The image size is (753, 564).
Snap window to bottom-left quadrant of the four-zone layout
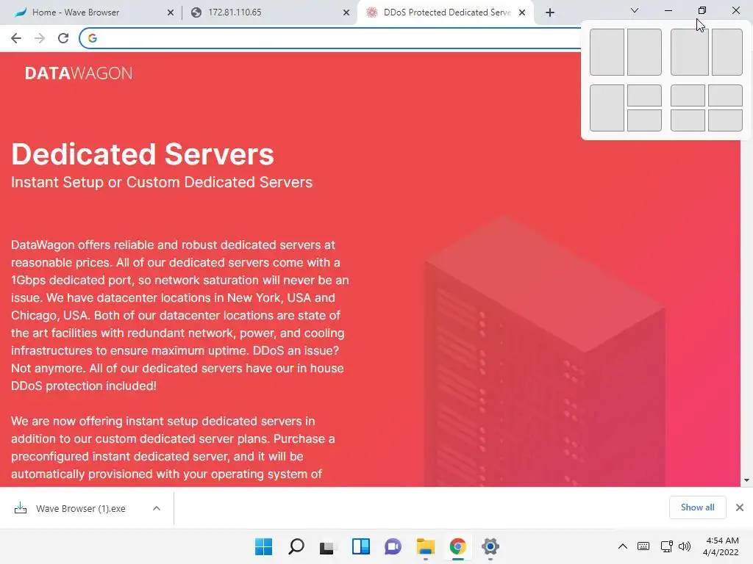(688, 120)
